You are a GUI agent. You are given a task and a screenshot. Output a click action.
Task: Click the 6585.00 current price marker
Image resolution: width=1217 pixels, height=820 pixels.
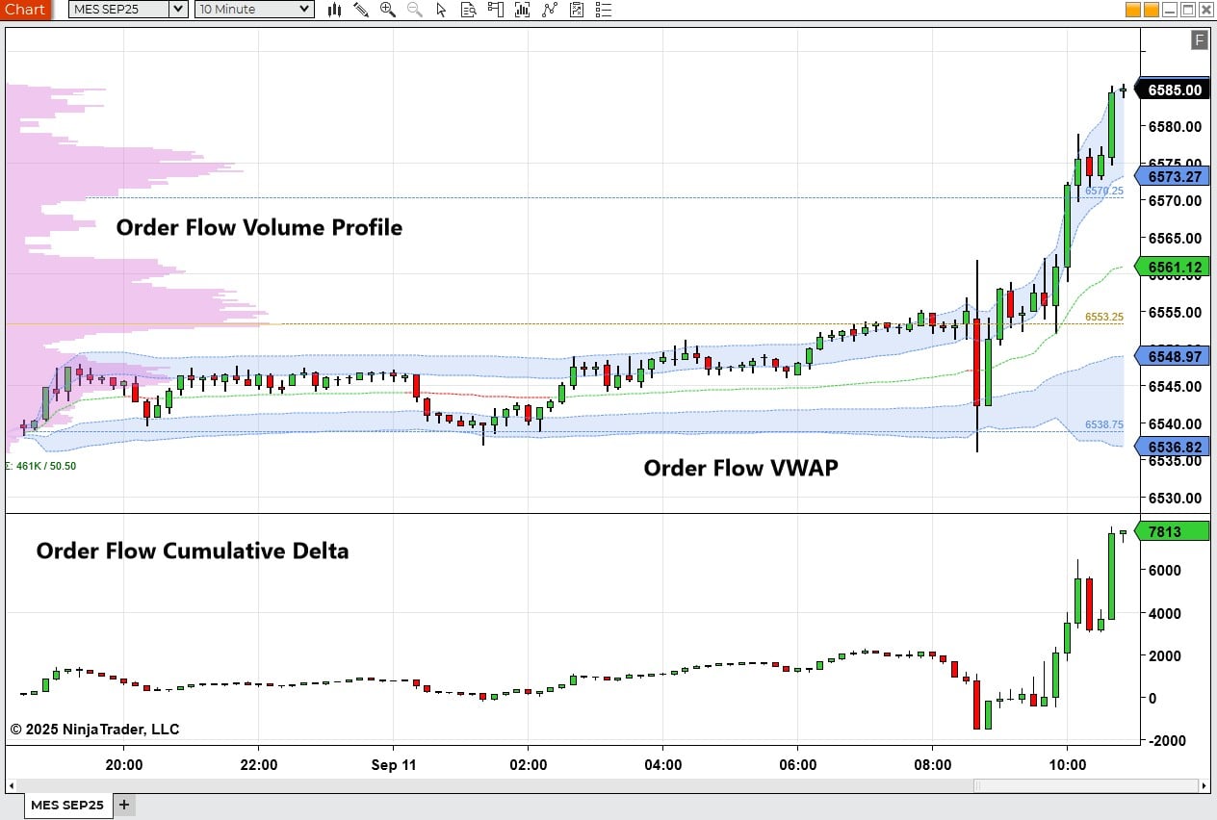click(1173, 90)
